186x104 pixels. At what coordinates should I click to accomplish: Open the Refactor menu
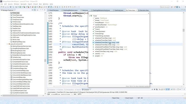coord(17,4)
